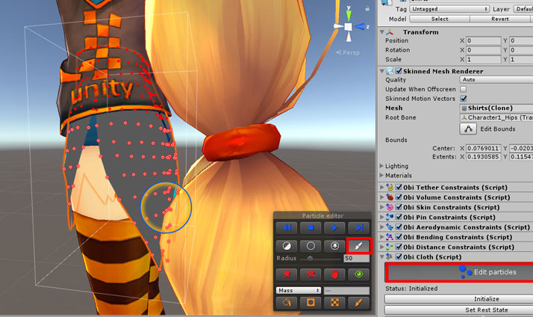Click the Edit Bounds icon button
This screenshot has width=533, height=317.
468,129
